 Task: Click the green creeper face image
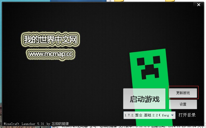coord(148,67)
